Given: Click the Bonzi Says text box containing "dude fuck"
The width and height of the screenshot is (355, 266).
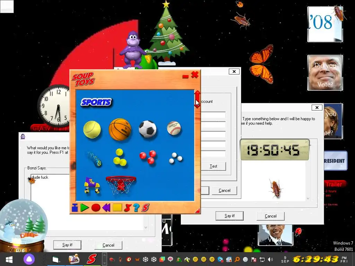Looking at the screenshot, I should point(50,202).
